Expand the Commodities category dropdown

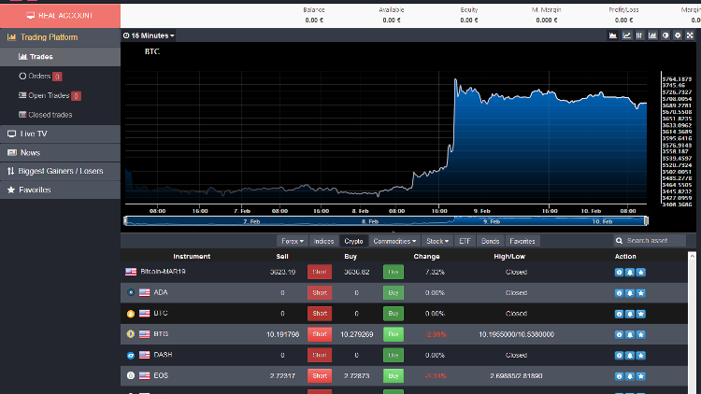coord(394,241)
